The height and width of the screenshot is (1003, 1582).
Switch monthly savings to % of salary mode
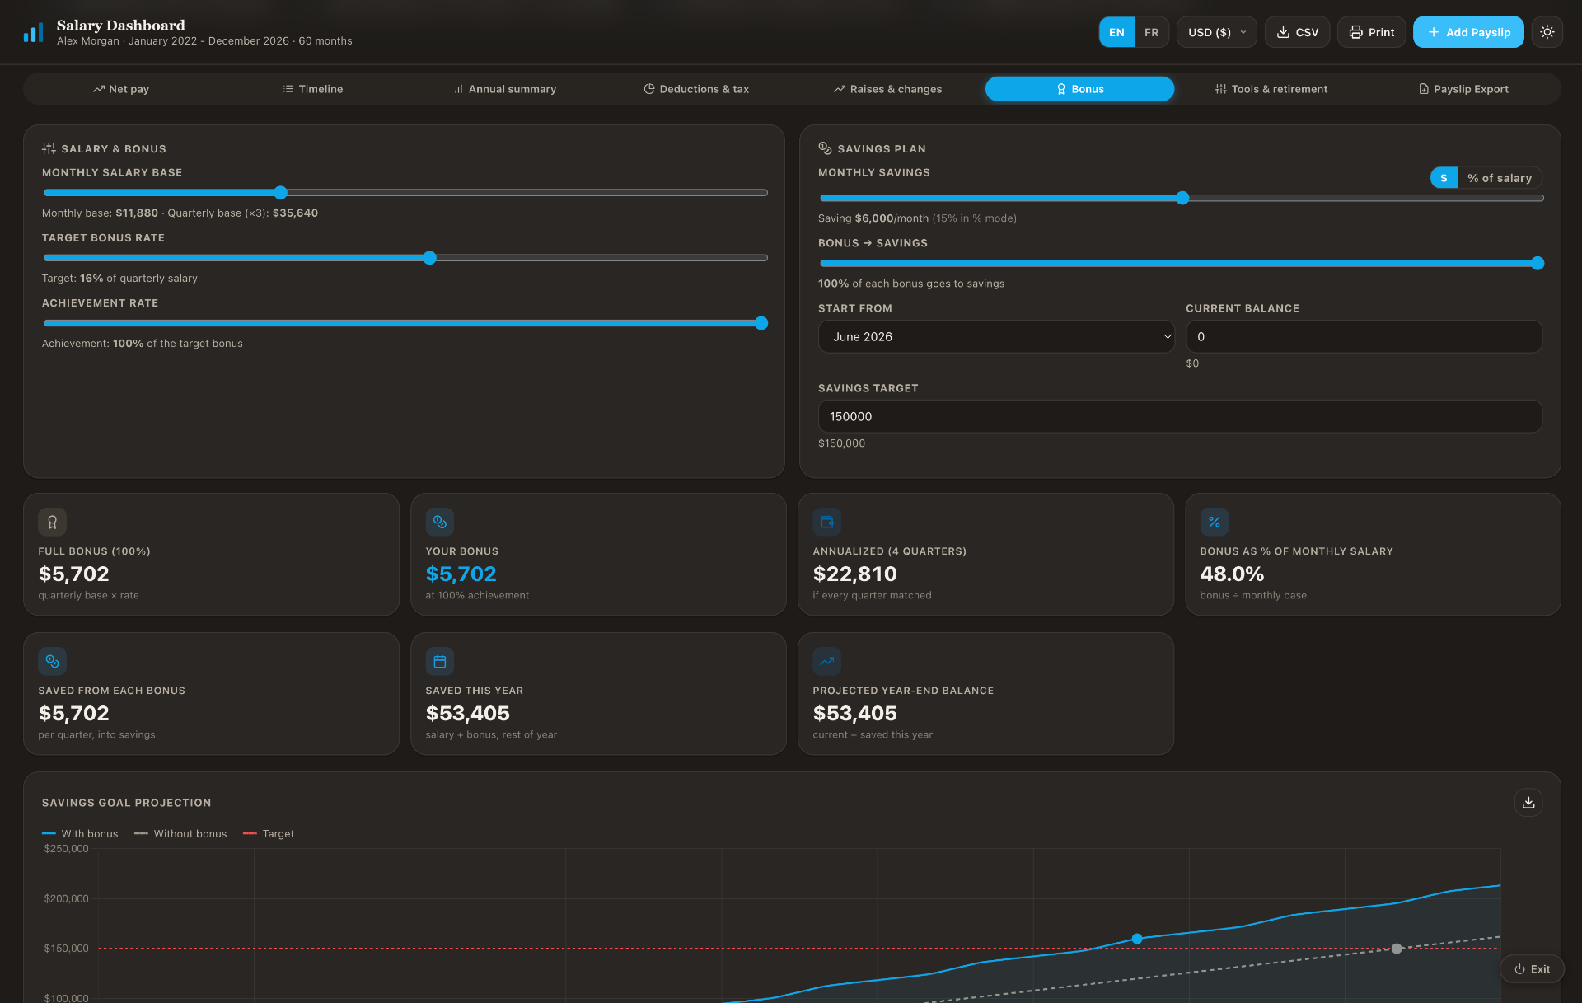1499,178
